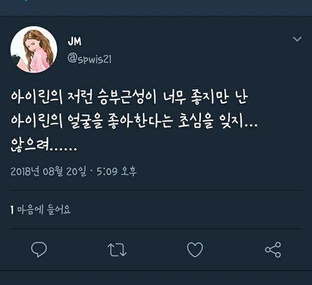
Task: Select the first tweet line about 승부근성이
Action: pos(129,98)
